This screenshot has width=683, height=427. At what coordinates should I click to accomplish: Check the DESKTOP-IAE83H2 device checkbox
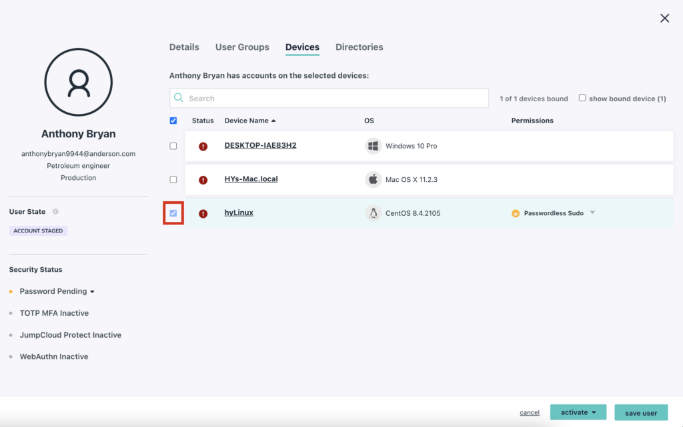[x=173, y=146]
